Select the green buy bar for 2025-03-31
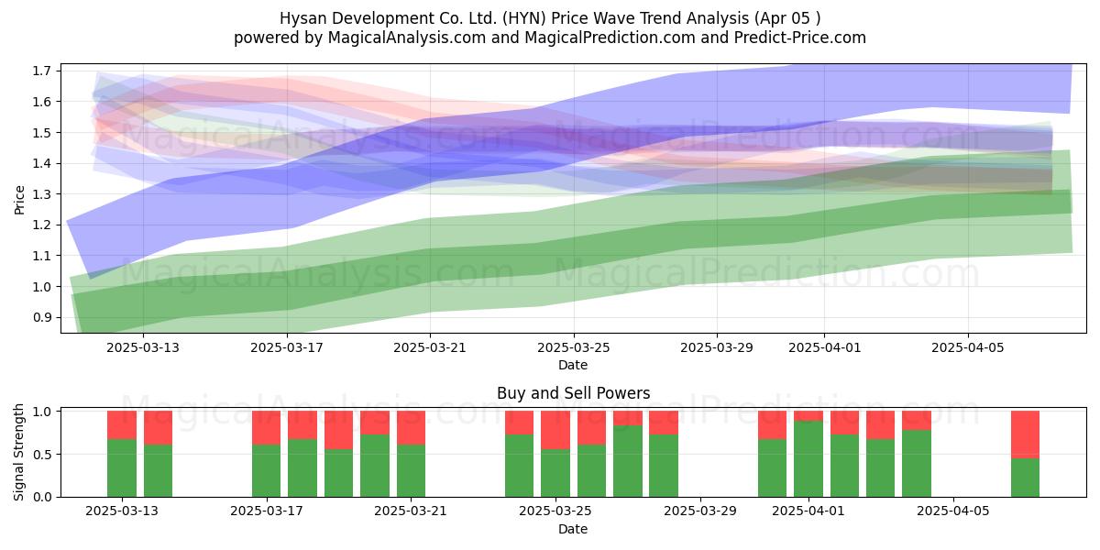 [773, 467]
